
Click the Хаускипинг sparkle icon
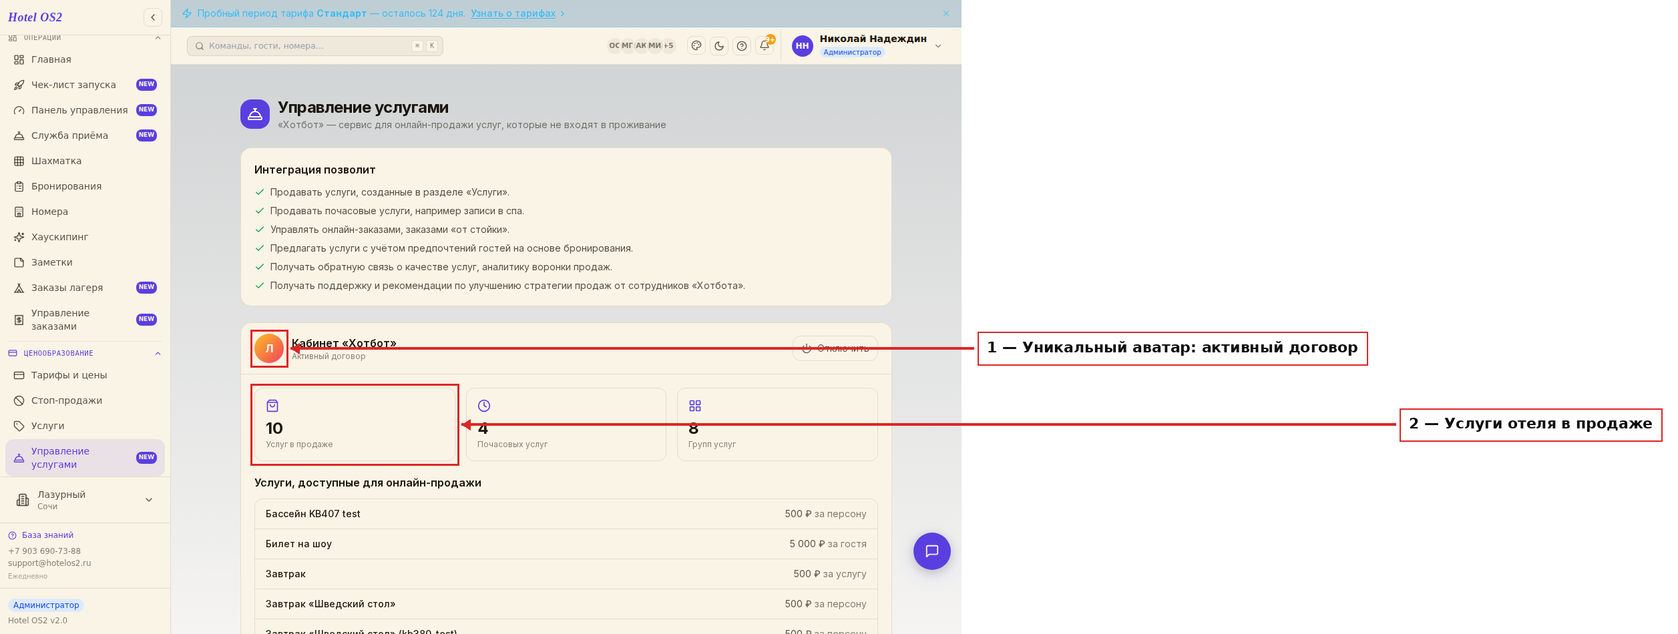19,237
